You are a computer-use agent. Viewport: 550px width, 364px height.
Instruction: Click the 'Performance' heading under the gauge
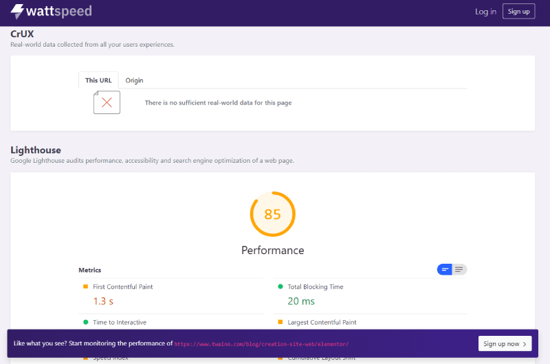tap(272, 250)
